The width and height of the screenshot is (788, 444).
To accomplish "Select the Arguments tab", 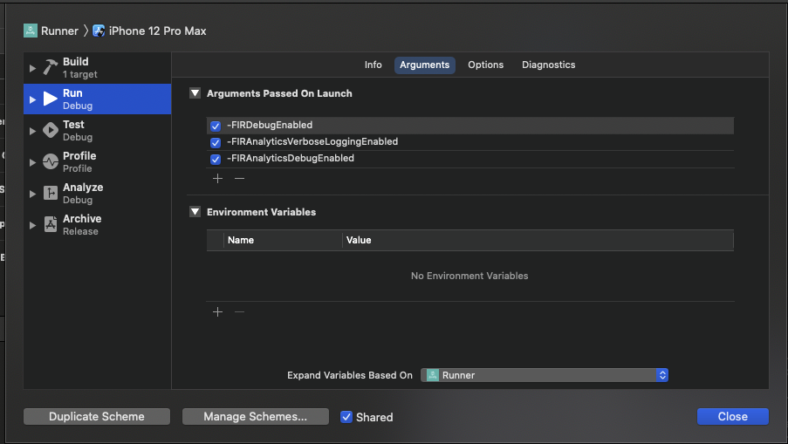I will 425,65.
